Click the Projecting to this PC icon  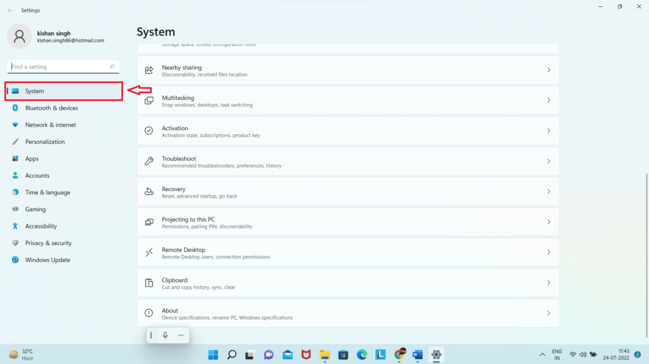tap(149, 222)
